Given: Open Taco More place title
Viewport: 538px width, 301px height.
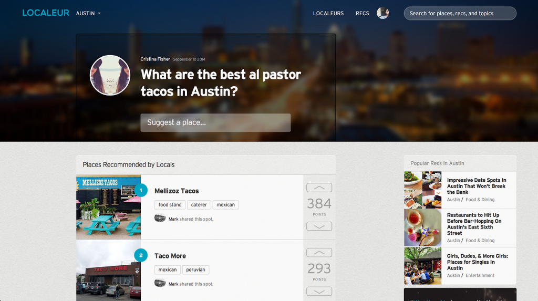Looking at the screenshot, I should click(x=170, y=256).
